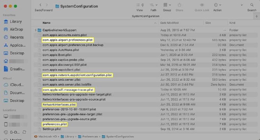260x140 pixels.
Task: Select preferences-2019-10-07-153847.plist
Action: (x=69, y=109)
